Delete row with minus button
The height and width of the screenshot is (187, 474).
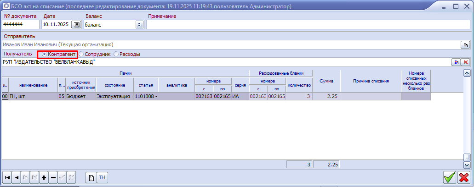53,177
